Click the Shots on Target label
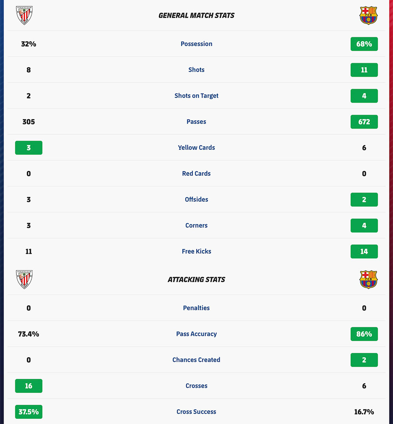 (196, 96)
